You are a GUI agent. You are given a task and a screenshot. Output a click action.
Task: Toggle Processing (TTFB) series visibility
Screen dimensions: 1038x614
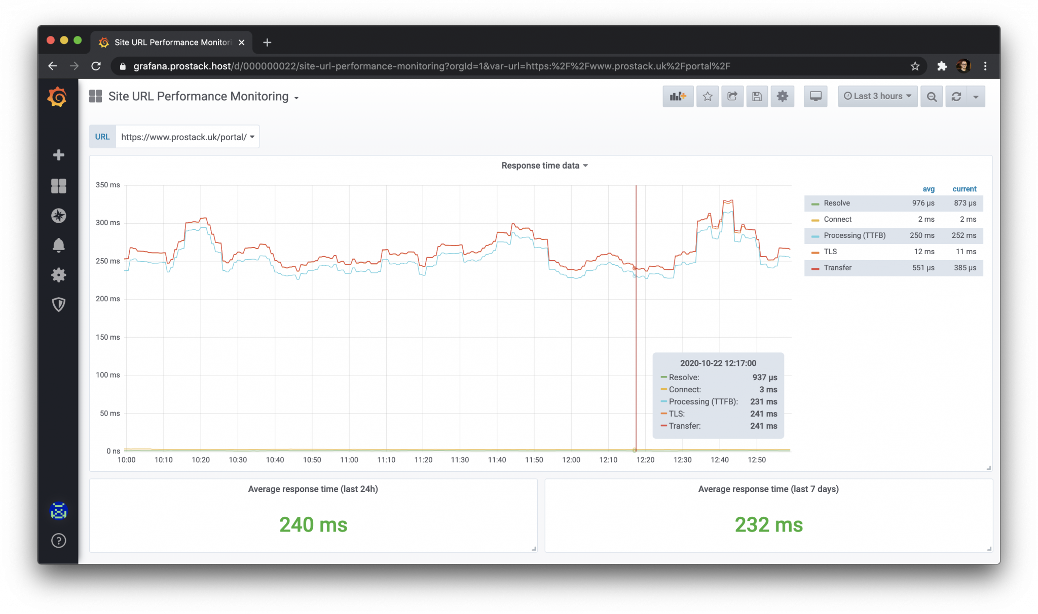[x=854, y=235]
